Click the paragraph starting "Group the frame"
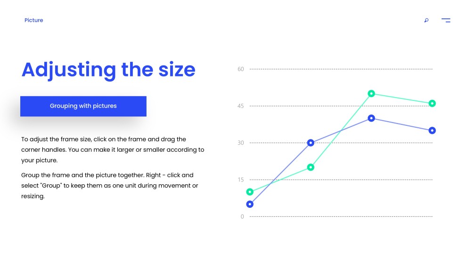468x263 pixels. [x=110, y=186]
